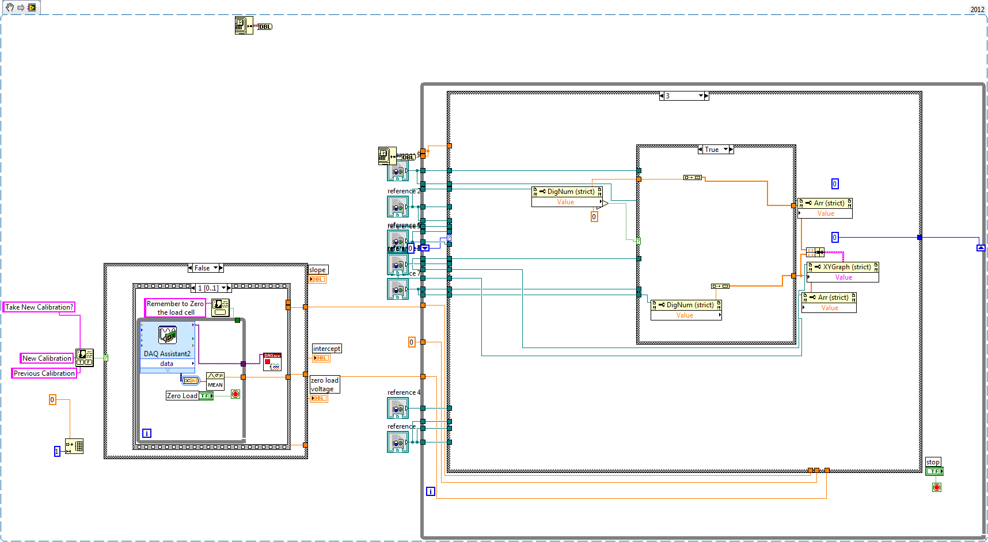Click the Zero Load boolean terminal
The width and height of the screenshot is (988, 542).
(x=206, y=396)
